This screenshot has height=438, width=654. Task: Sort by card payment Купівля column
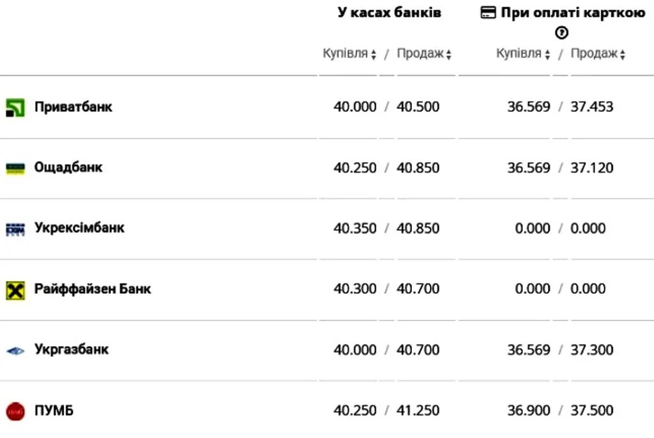pyautogui.click(x=523, y=54)
